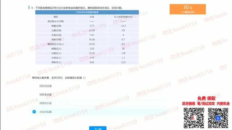Click the 剩余时间 label in the timer
Image resolution: width=232 pixels, height=130 pixels.
tap(189, 12)
